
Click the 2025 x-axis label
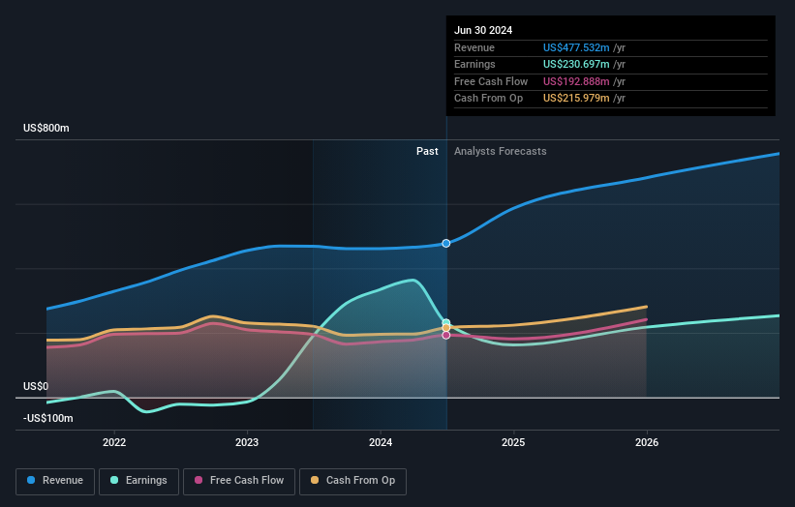(x=513, y=442)
